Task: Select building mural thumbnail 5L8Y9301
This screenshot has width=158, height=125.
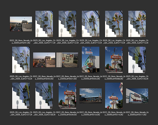Action: [67, 60]
